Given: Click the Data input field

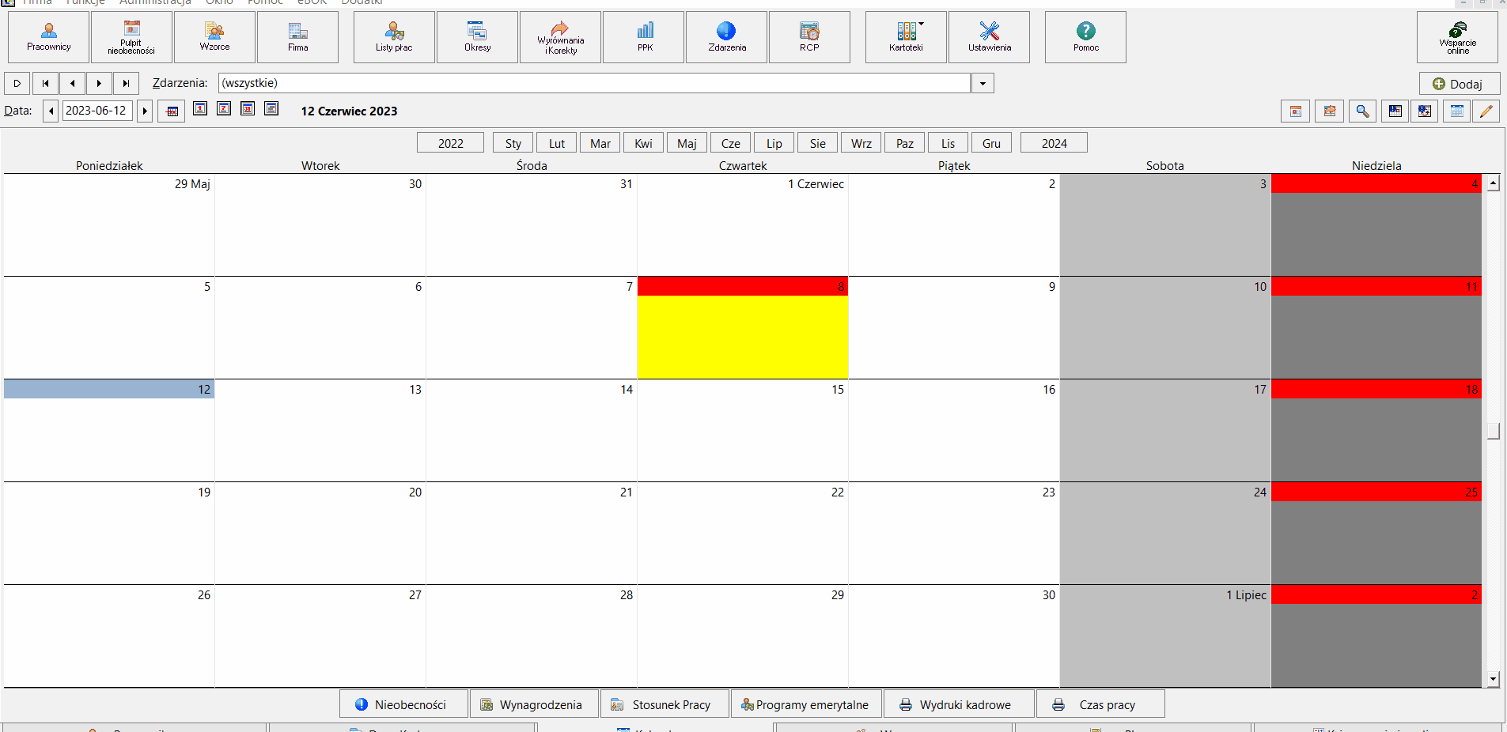Looking at the screenshot, I should (x=97, y=111).
